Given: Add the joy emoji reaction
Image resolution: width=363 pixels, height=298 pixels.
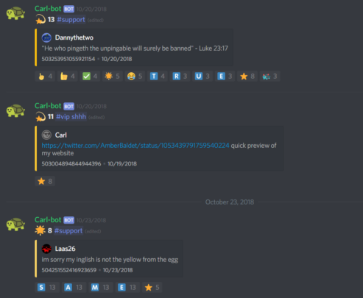Looking at the screenshot, I should click(135, 77).
